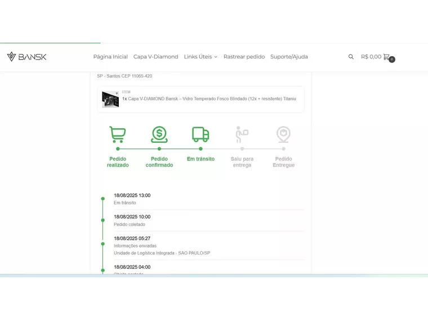This screenshot has width=428, height=320.
Task: Open the shopping cart icon
Action: pos(387,57)
